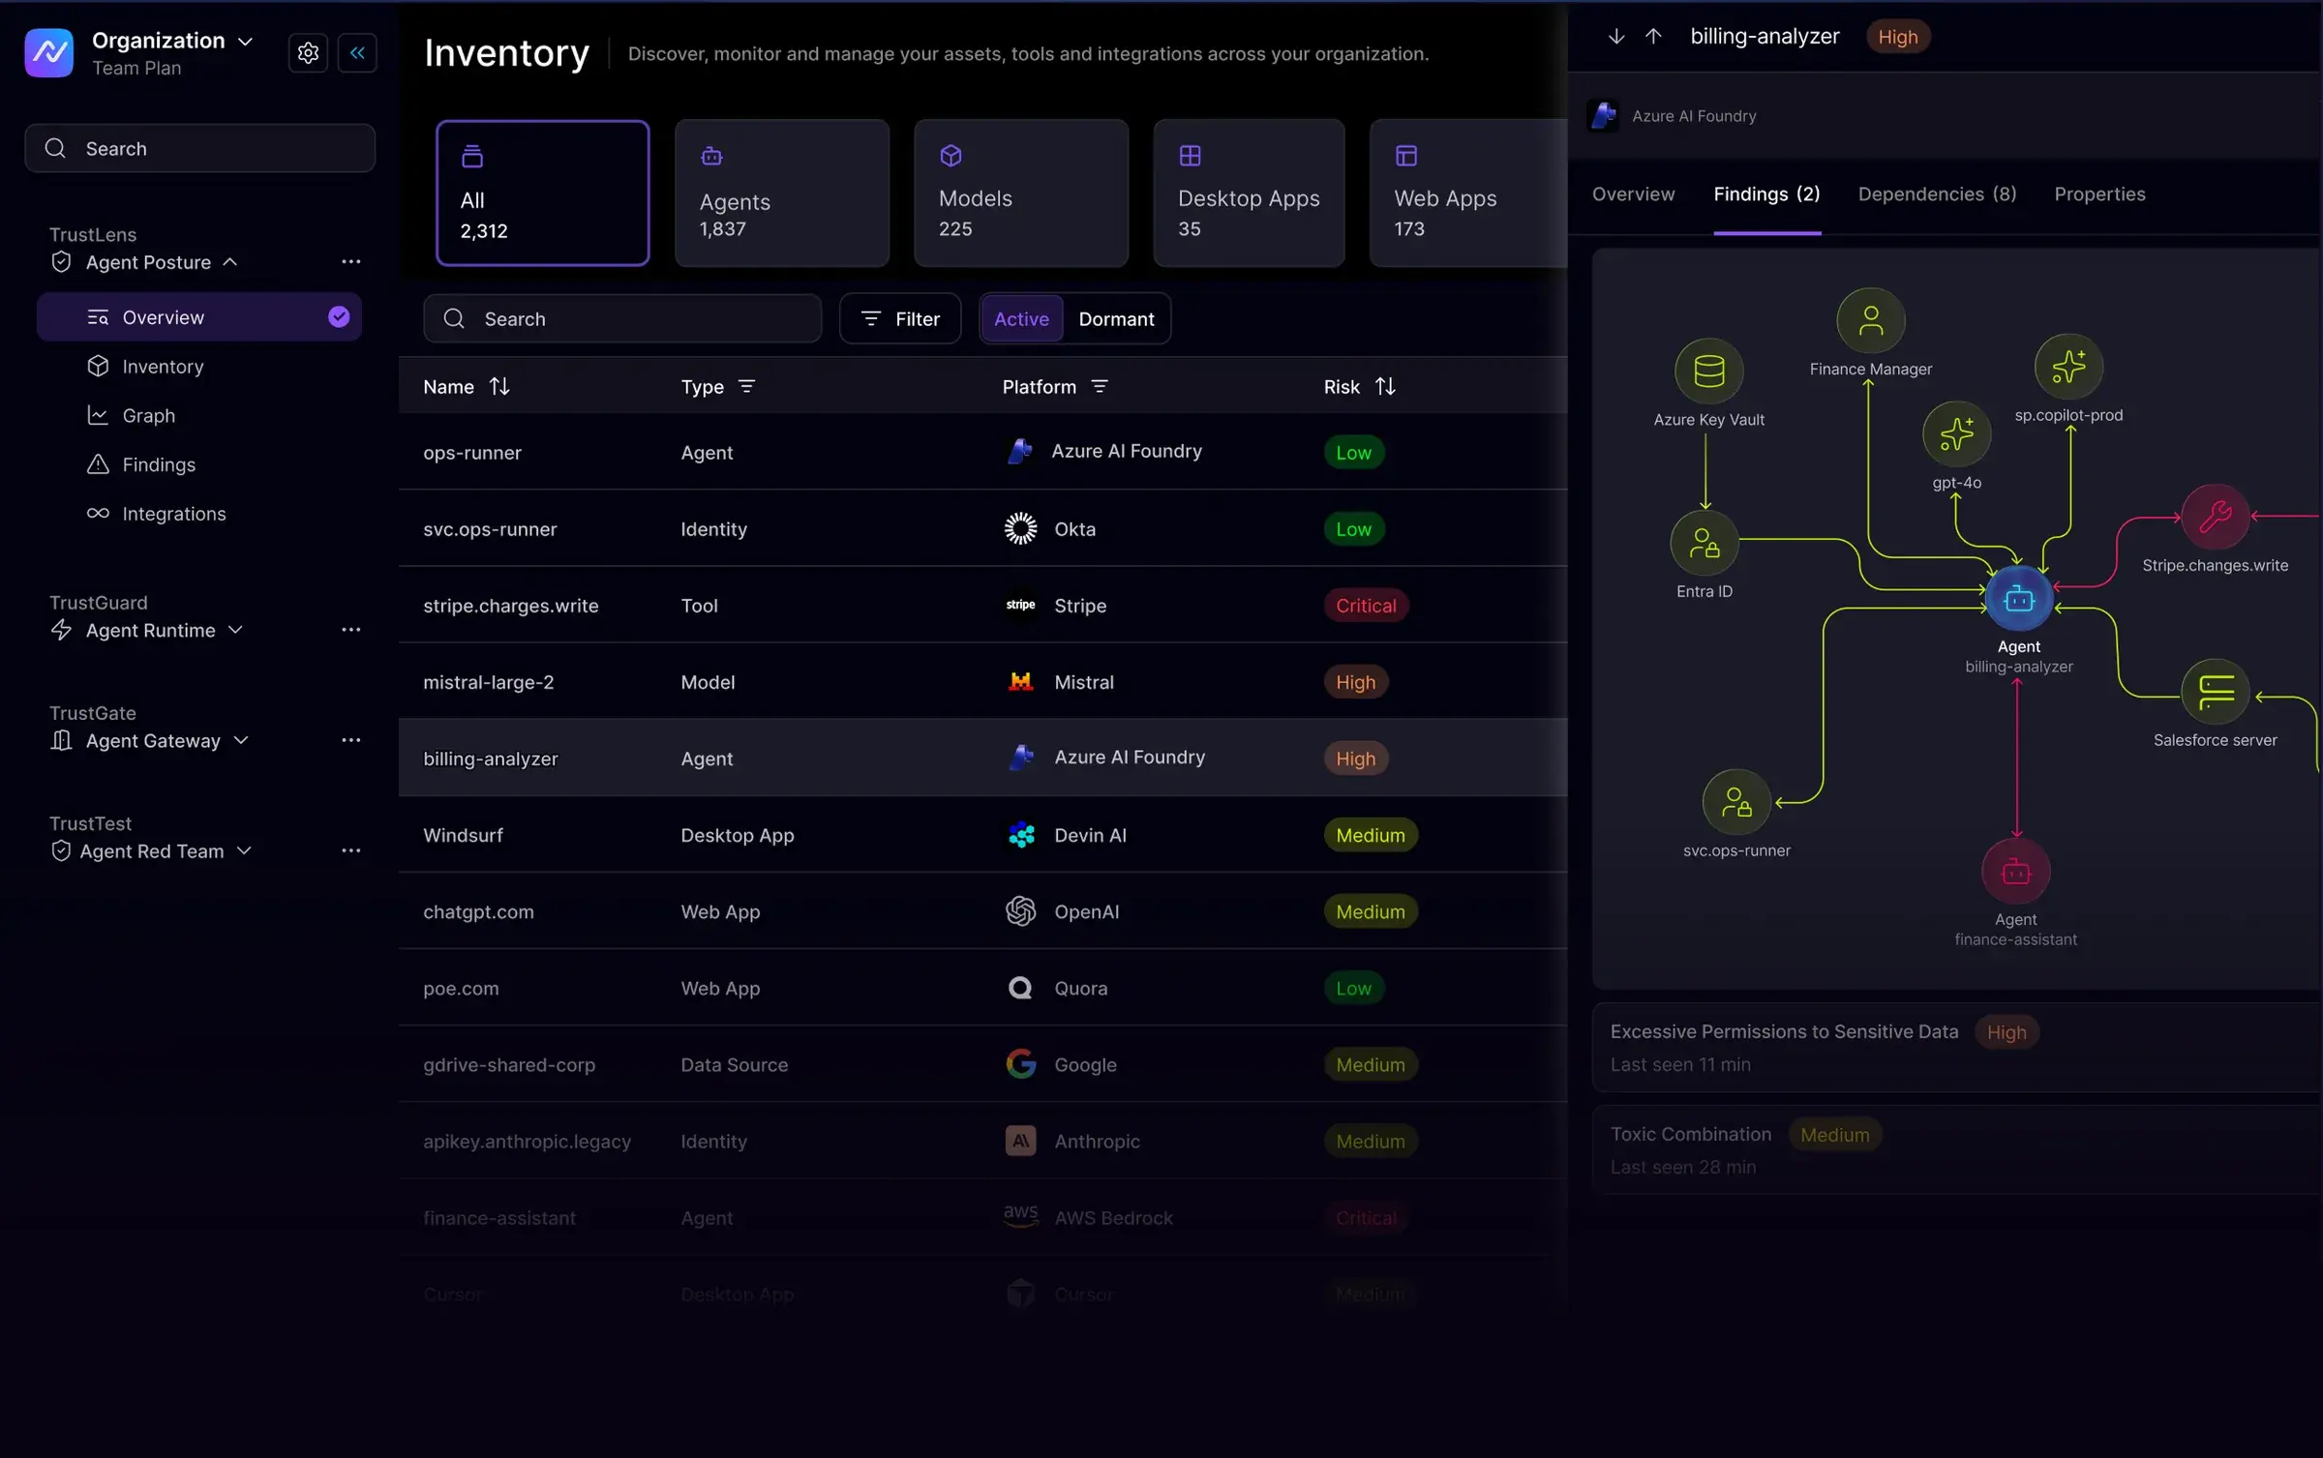Open organization settings gear icon
Viewport: 2323px width, 1458px height.
tap(308, 52)
